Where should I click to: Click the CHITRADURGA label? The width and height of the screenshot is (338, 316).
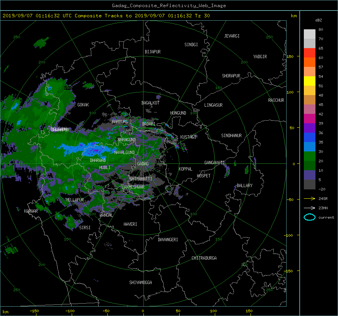click(204, 258)
